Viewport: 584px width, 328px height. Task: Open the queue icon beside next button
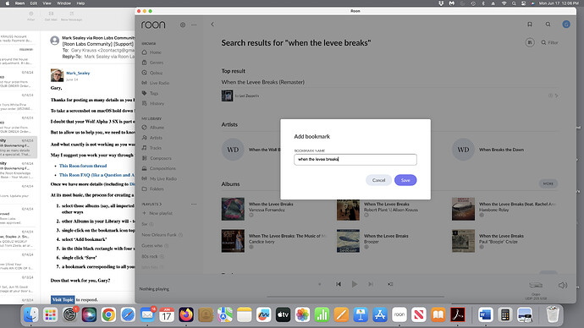tap(390, 284)
